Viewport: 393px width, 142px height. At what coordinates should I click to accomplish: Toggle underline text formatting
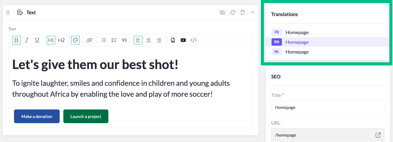pyautogui.click(x=37, y=40)
